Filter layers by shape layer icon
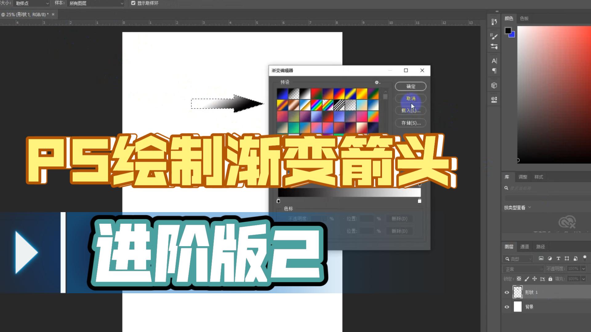 (x=567, y=259)
